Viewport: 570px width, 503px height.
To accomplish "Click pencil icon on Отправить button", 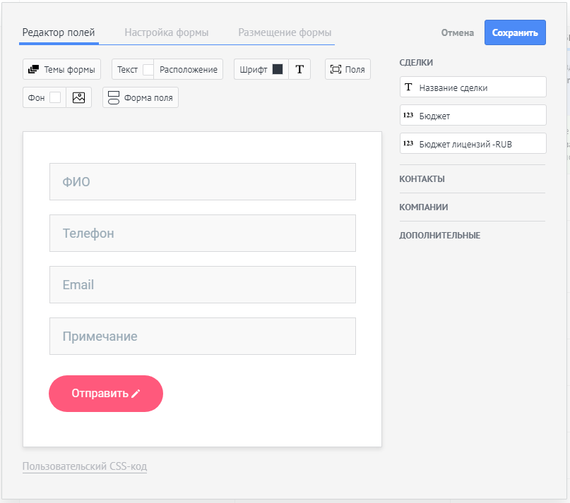I will click(x=136, y=394).
